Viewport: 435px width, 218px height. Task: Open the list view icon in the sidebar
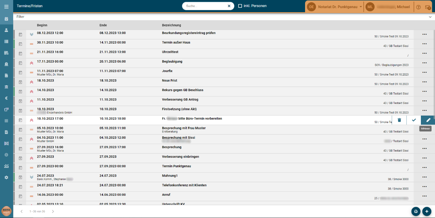[x=6, y=41]
